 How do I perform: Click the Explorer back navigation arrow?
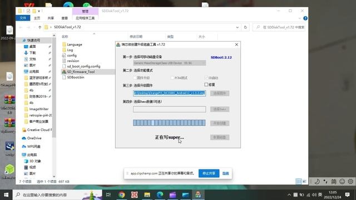pos(21,27)
